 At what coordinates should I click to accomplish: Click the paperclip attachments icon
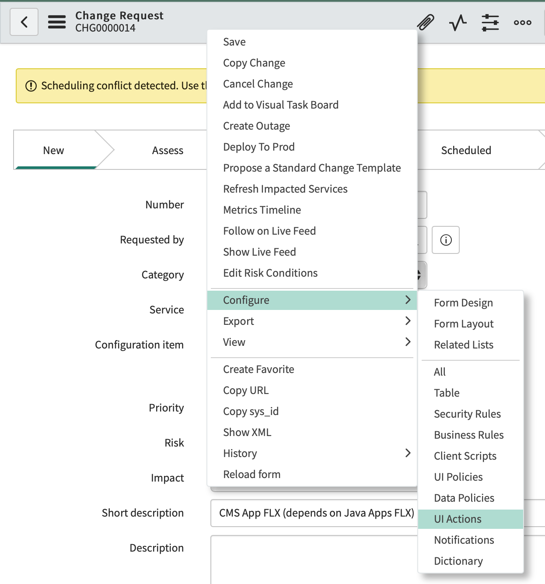pos(425,22)
